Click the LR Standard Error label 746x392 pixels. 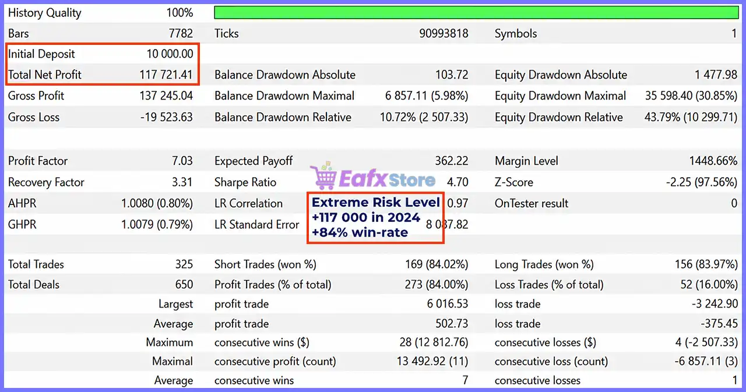[x=256, y=224]
